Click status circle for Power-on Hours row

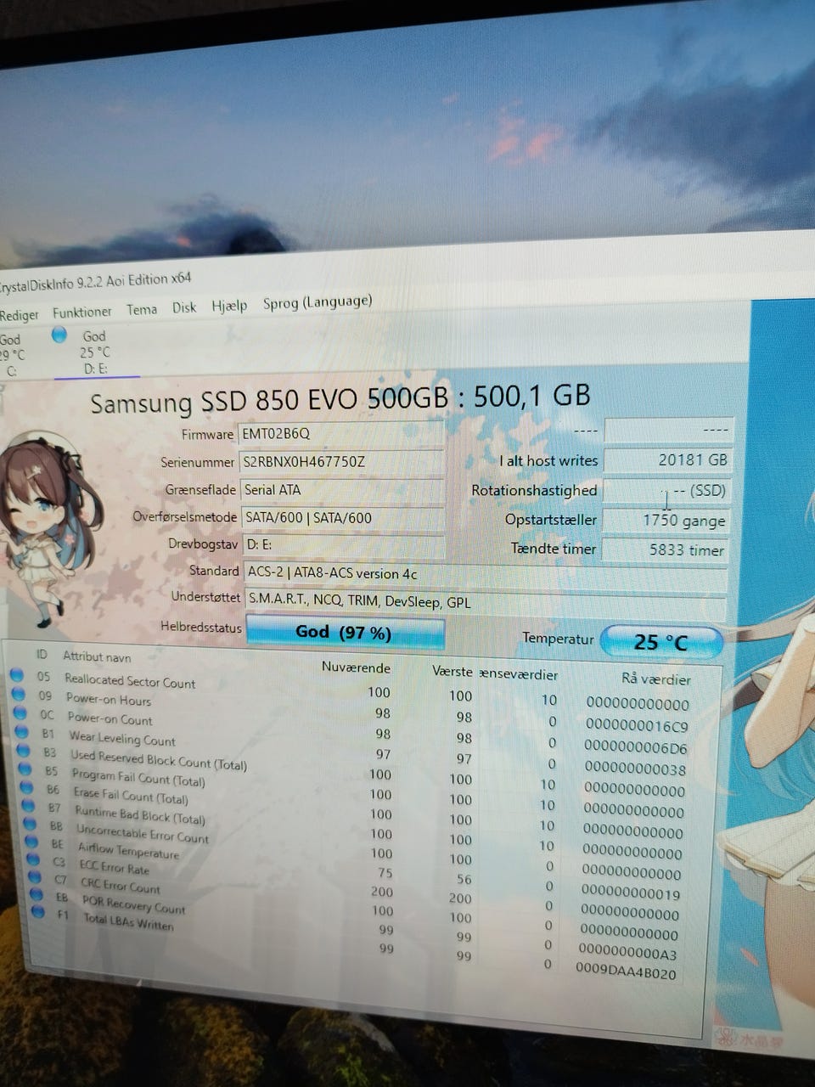(x=18, y=694)
